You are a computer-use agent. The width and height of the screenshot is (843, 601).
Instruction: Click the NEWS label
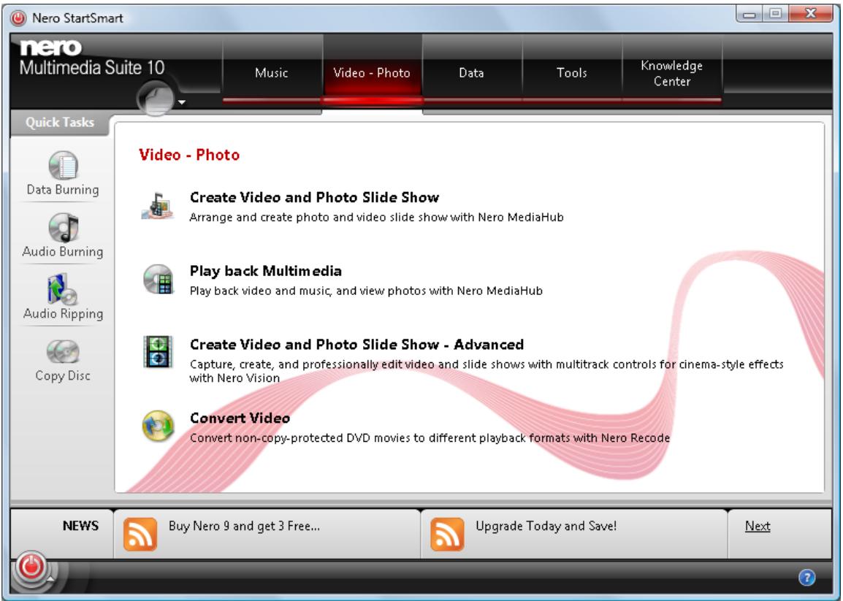(80, 526)
